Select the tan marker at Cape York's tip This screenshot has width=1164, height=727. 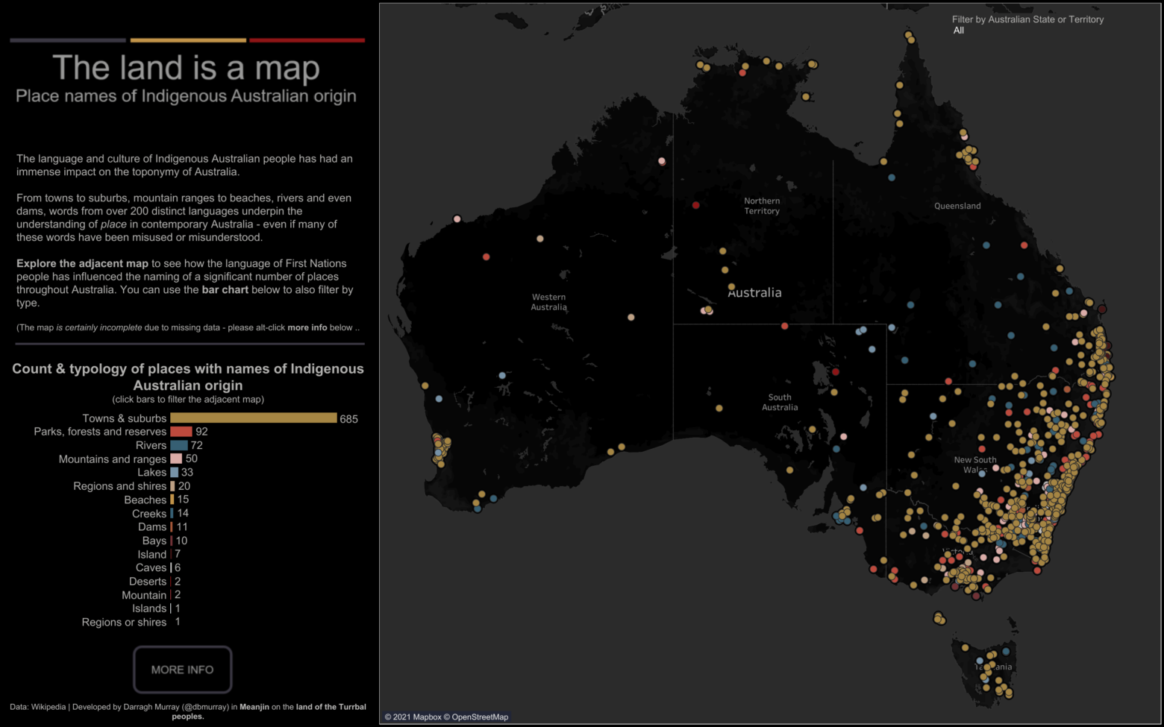908,35
